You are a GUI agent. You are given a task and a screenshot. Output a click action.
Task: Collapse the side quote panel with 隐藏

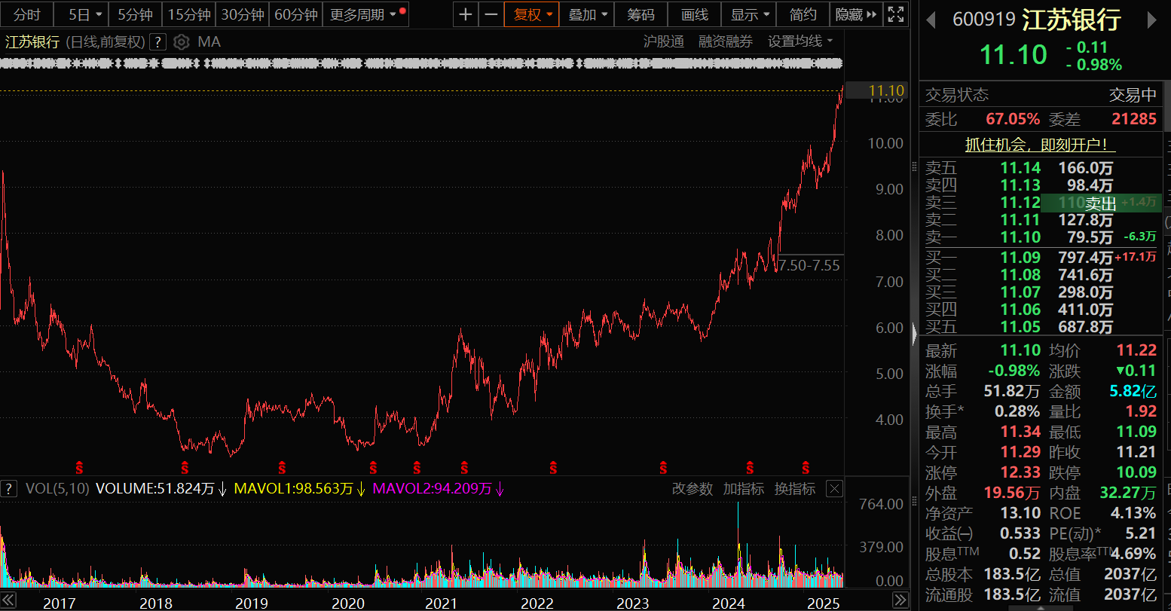point(857,14)
